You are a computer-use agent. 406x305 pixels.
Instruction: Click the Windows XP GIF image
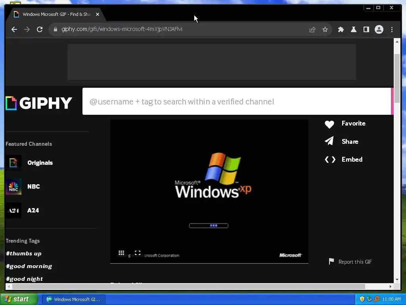tap(209, 191)
